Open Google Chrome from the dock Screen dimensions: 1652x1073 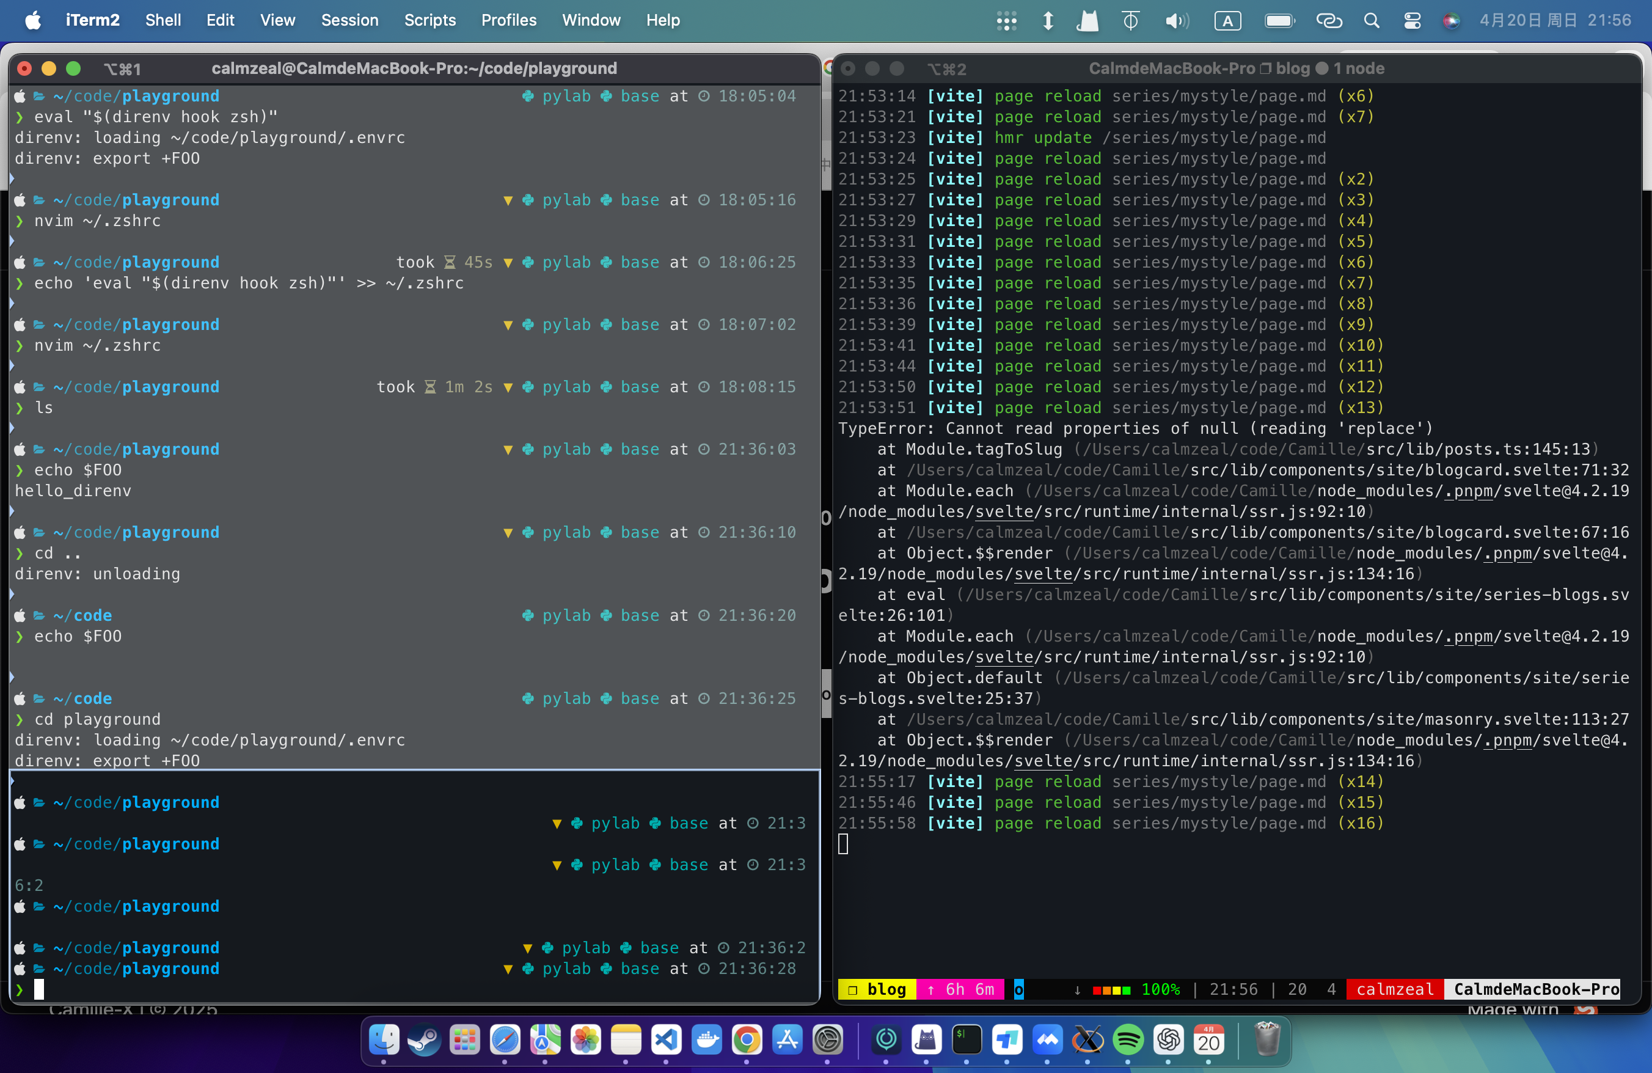[x=747, y=1039]
